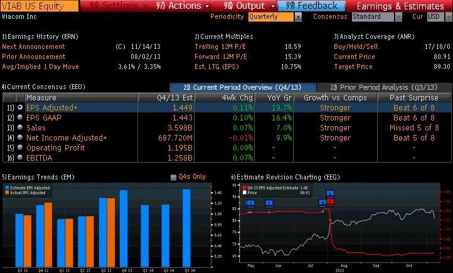Image resolution: width=453 pixels, height=273 pixels.
Task: Click the Measure column header
Action: click(x=81, y=98)
